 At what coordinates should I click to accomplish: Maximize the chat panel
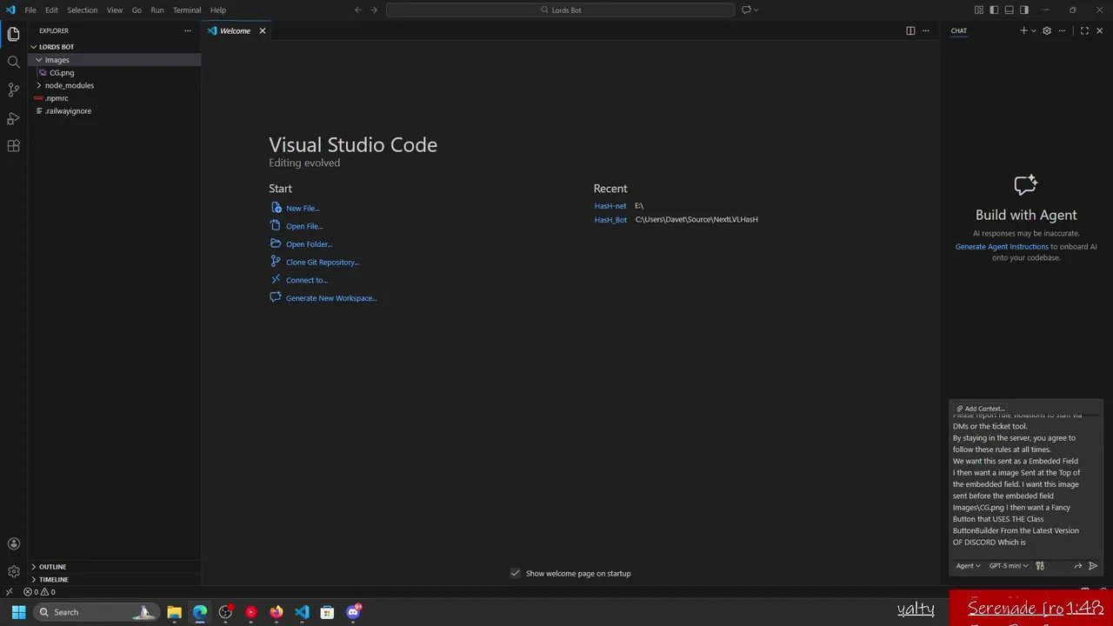[x=1084, y=30]
